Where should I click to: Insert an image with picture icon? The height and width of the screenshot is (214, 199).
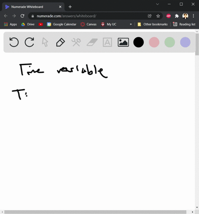click(x=123, y=42)
